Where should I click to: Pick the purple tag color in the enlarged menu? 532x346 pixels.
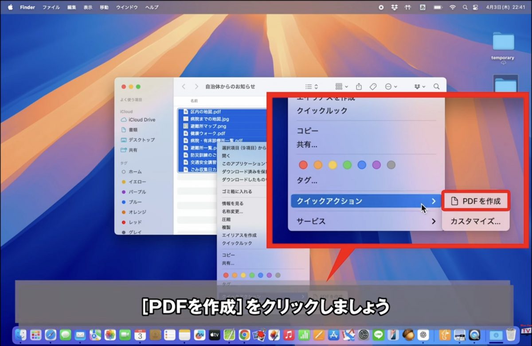[376, 165]
